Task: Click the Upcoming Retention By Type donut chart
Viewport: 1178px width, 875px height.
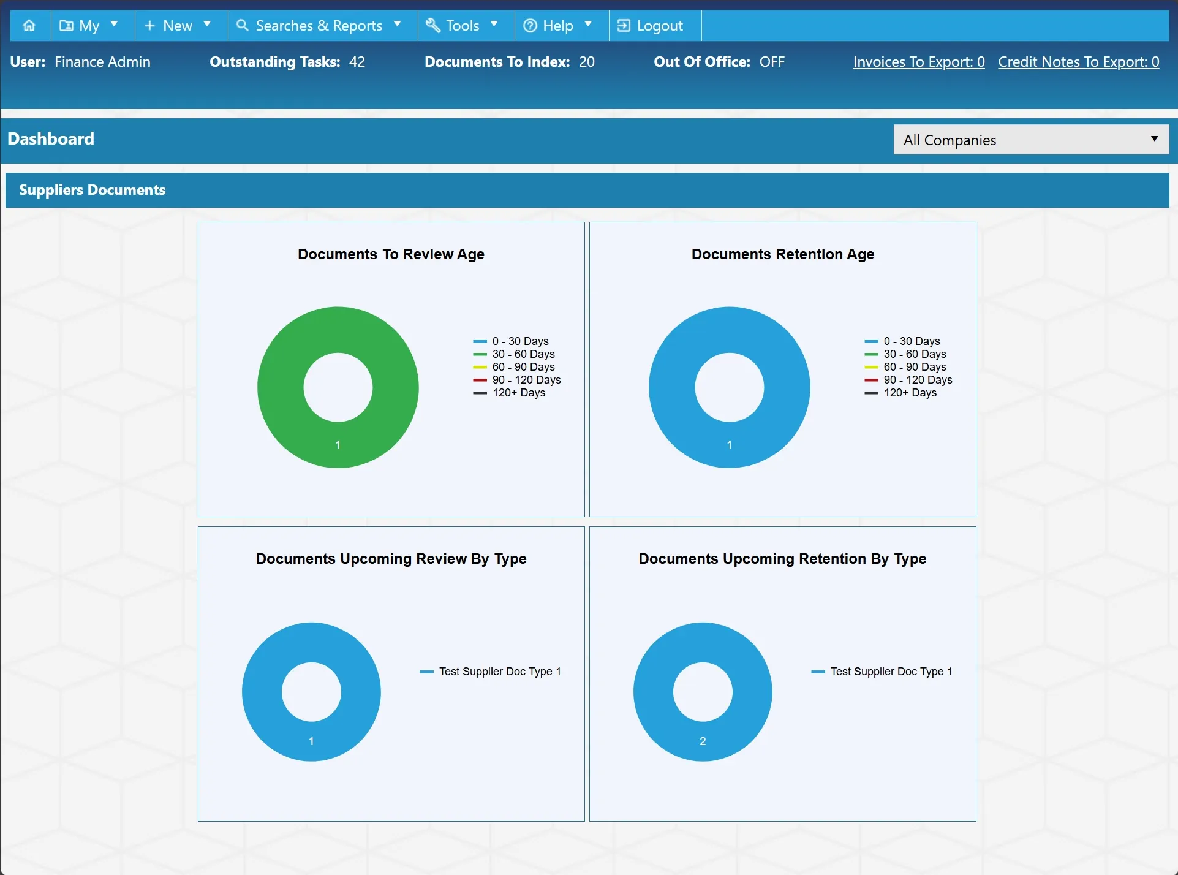Action: point(703,692)
